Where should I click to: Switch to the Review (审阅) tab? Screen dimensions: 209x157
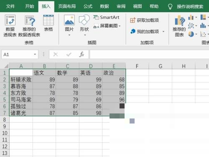[x=121, y=6]
